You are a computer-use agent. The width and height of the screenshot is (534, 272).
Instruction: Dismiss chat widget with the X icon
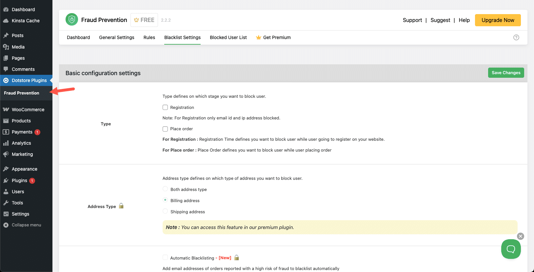coord(520,236)
